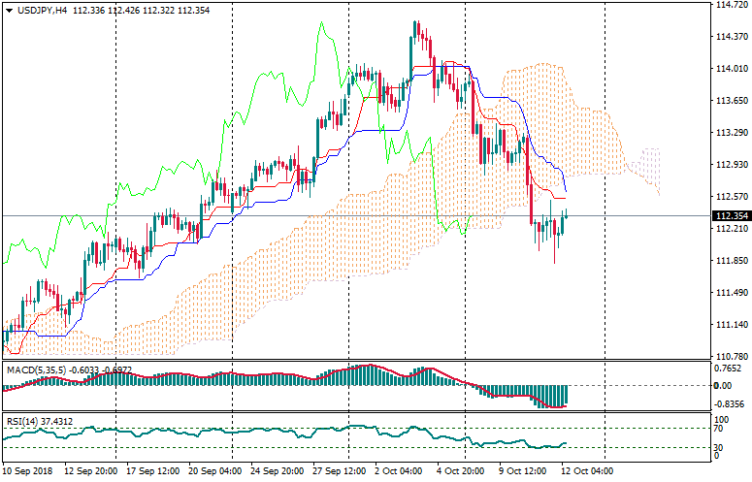Click the 114.720 price scale label

click(x=729, y=5)
